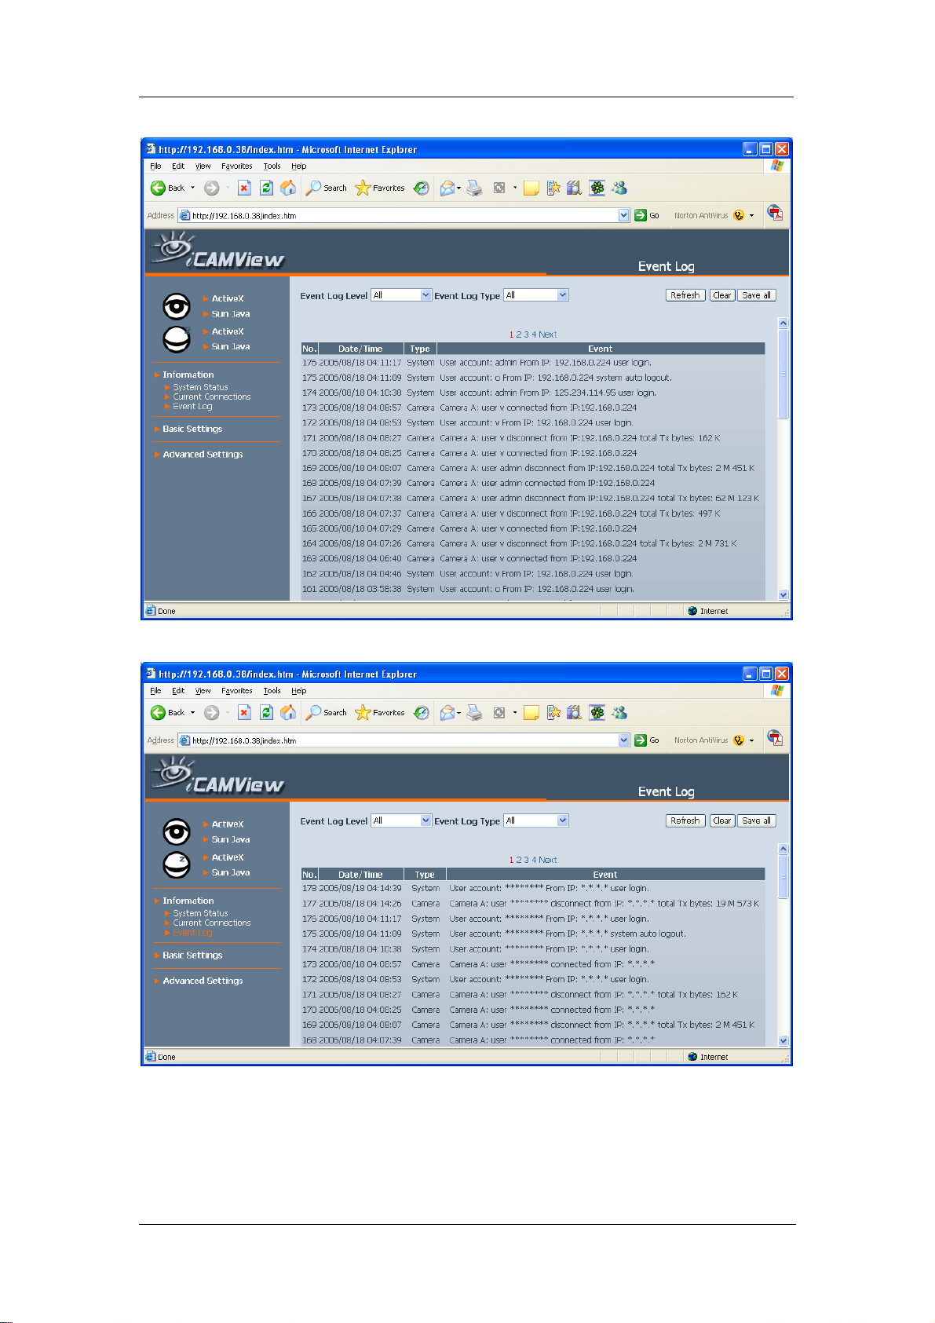Open Event Log Level dropdown in upper window

pyautogui.click(x=401, y=295)
